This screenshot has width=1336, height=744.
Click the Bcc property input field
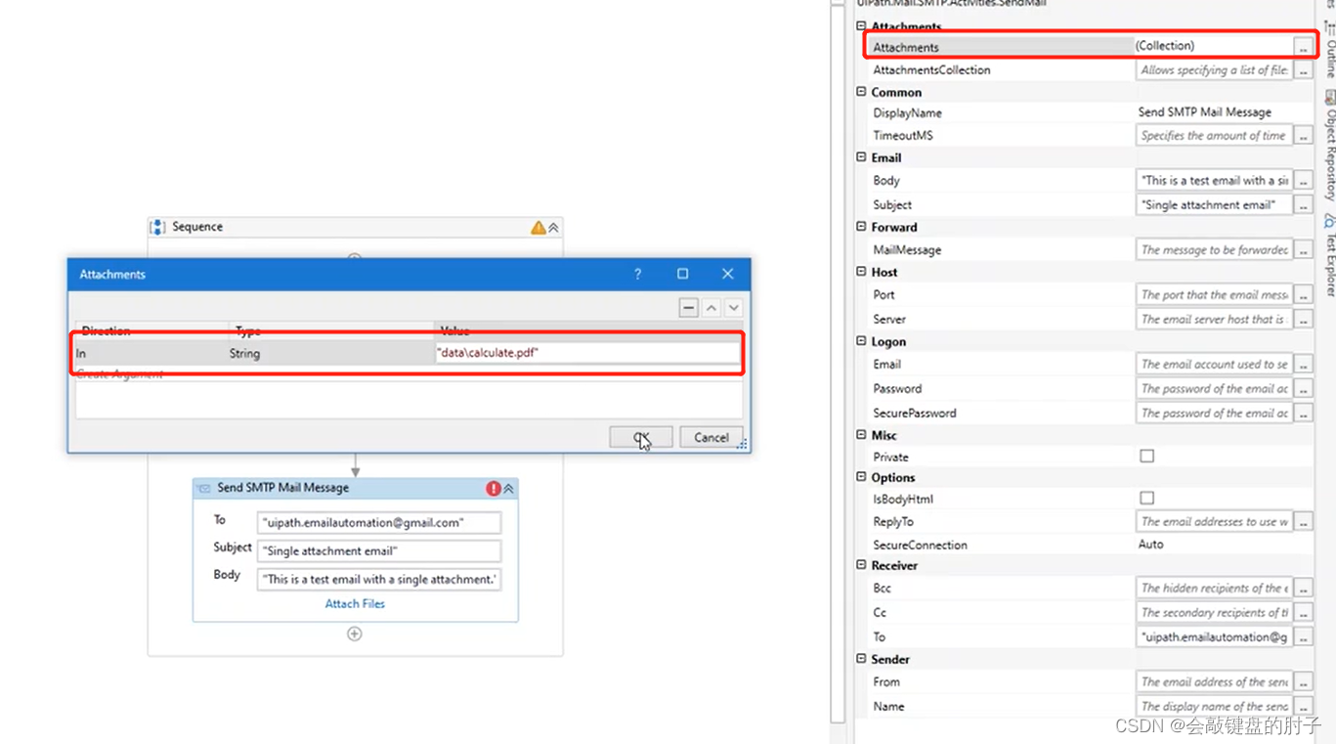click(1214, 588)
